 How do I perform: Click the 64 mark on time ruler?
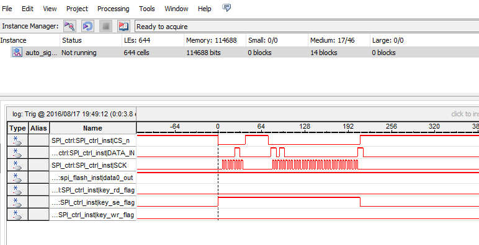point(261,126)
